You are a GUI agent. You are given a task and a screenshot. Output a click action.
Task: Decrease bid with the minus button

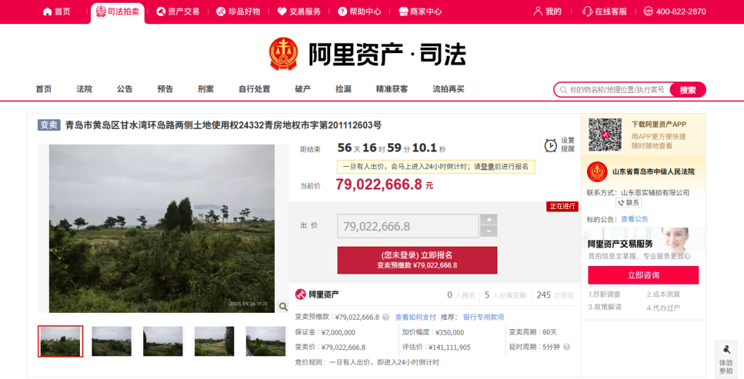coord(488,232)
